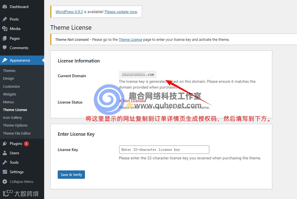Click the License Information heading
297x199 pixels.
tap(79, 61)
